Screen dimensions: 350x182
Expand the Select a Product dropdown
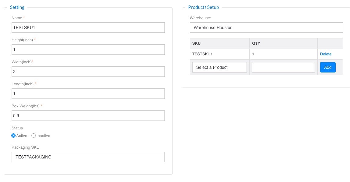pyautogui.click(x=219, y=67)
